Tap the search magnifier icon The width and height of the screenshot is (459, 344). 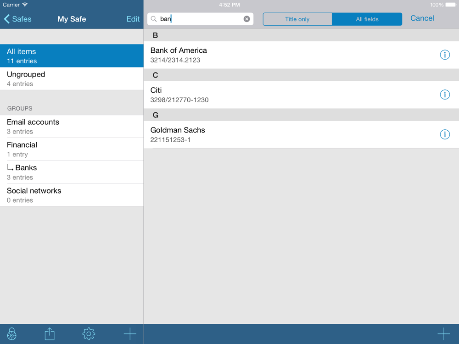[153, 19]
